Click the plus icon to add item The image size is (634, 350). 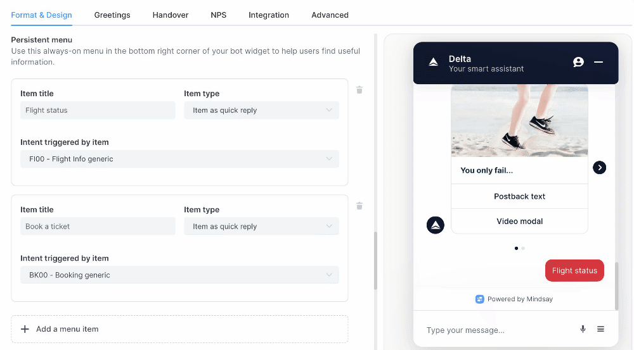[25, 329]
